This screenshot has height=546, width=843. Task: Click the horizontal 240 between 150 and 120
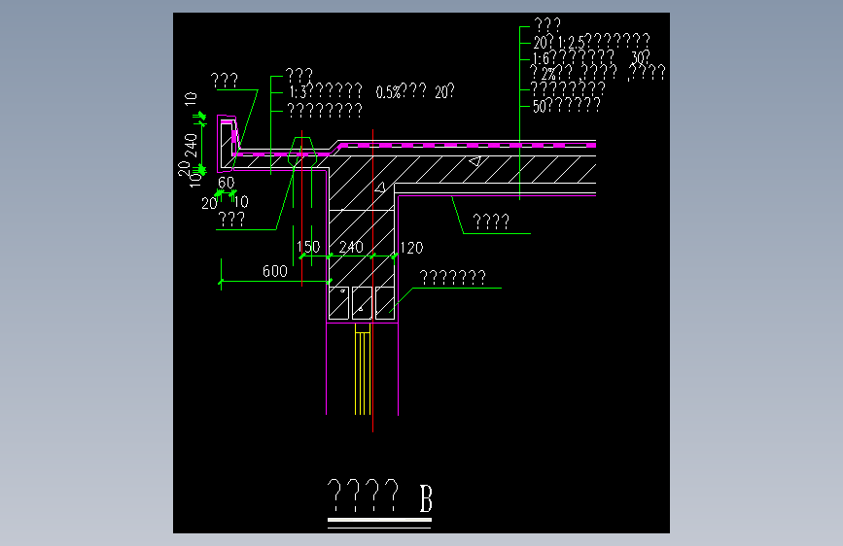[x=351, y=247]
